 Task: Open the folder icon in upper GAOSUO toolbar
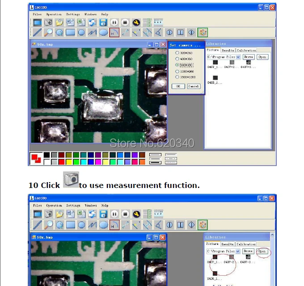click(59, 22)
